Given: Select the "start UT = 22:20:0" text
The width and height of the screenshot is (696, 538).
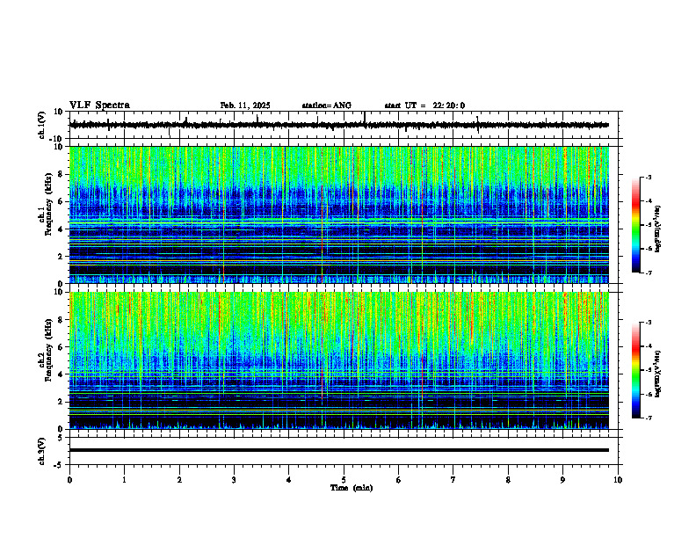Looking at the screenshot, I should tap(424, 105).
